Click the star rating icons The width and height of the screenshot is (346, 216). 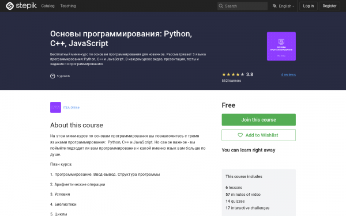coord(233,74)
